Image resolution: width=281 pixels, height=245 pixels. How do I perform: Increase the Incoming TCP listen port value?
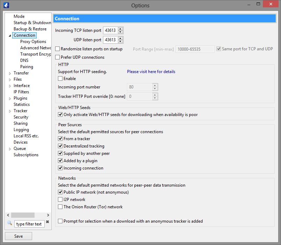click(120, 29)
